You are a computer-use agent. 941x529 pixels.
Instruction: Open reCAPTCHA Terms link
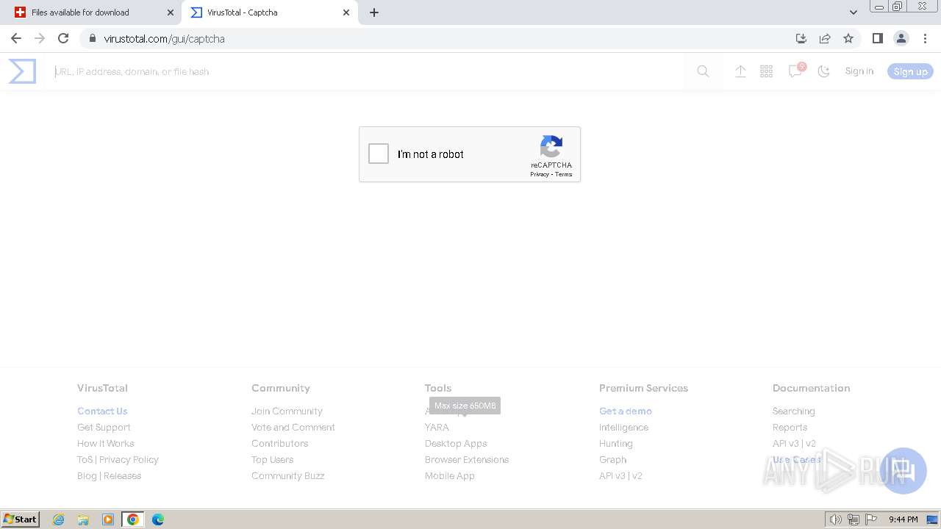tap(563, 174)
